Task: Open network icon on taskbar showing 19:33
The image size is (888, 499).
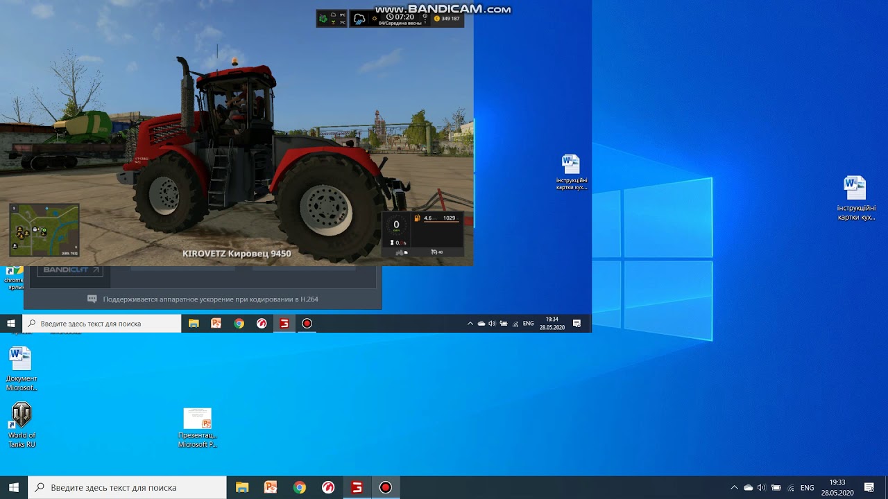Action: click(x=789, y=488)
